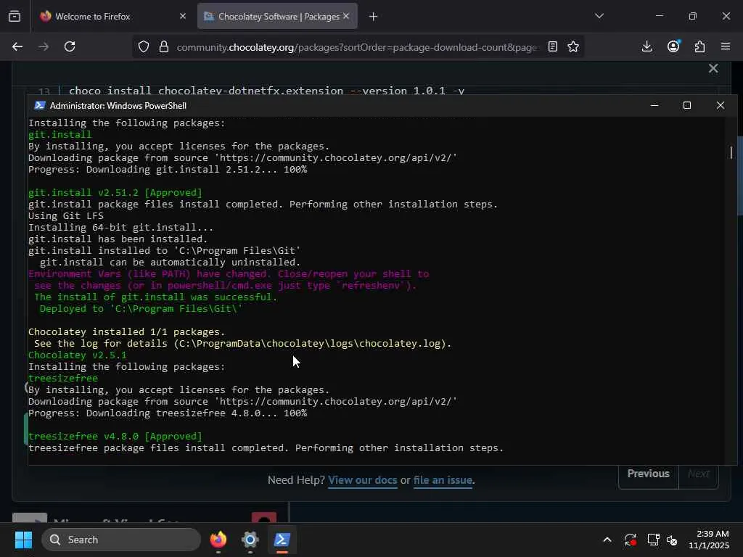Open the Downloads panel
This screenshot has height=557, width=743.
click(x=646, y=46)
